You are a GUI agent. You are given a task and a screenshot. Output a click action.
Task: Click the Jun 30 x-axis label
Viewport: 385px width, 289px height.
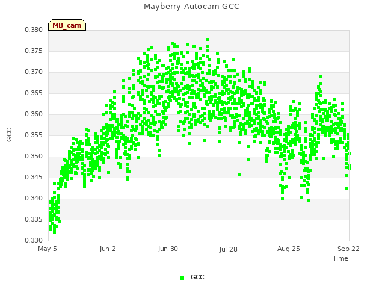coord(168,249)
